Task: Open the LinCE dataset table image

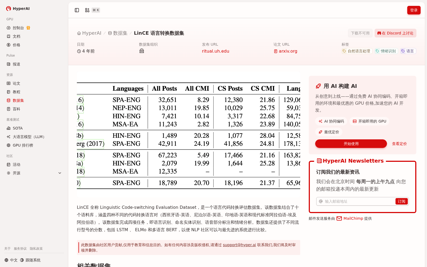Action: 188,134
